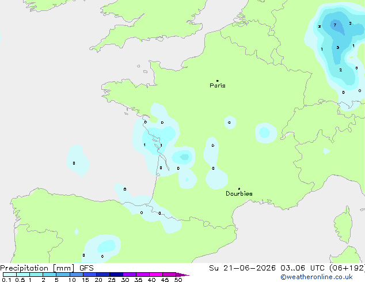Click the 03..06 UTC time text
Screen dimensions: 365x282
pyautogui.click(x=302, y=268)
